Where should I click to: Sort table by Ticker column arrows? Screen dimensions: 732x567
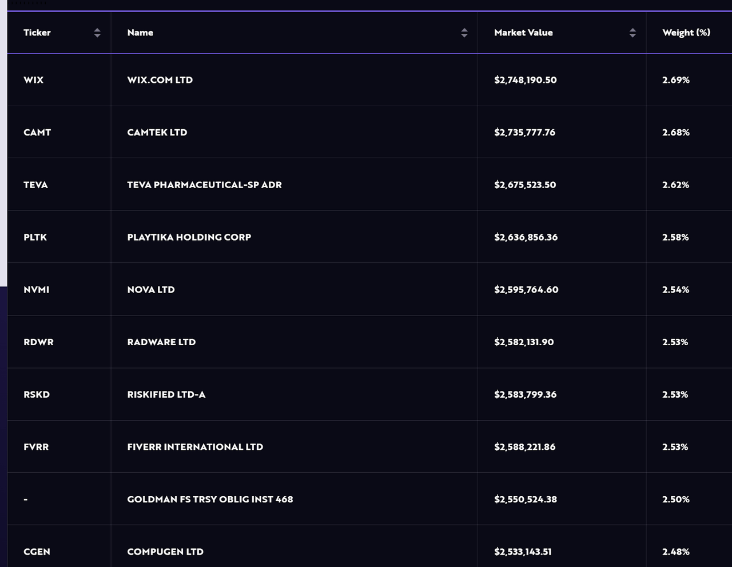point(97,33)
